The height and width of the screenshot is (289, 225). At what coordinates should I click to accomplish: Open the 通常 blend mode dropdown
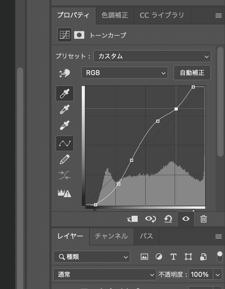[105, 274]
